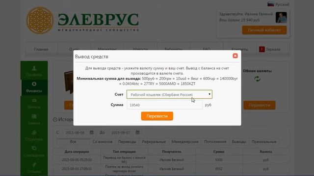314x176 pixels.
Task: Select Финансы in the sidebar
Action: 34,87
